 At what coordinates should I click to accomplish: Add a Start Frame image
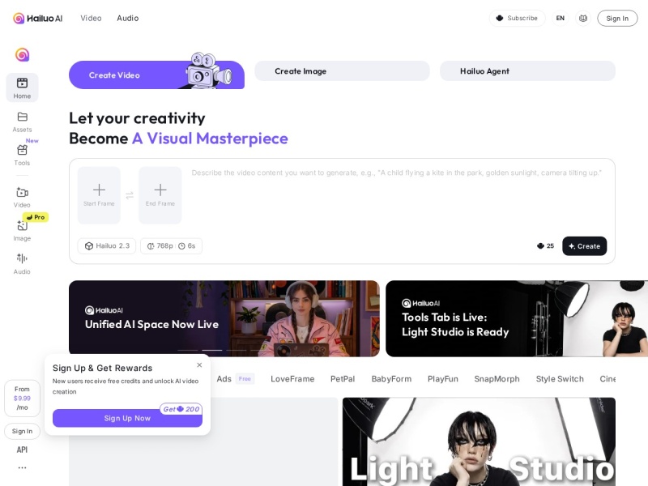99,195
